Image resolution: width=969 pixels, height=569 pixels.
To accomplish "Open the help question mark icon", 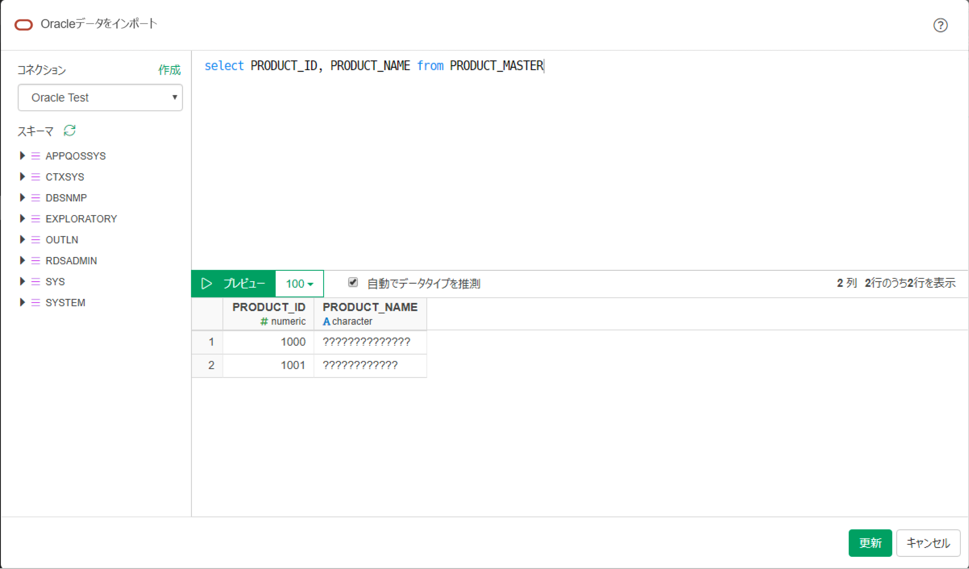I will 940,25.
